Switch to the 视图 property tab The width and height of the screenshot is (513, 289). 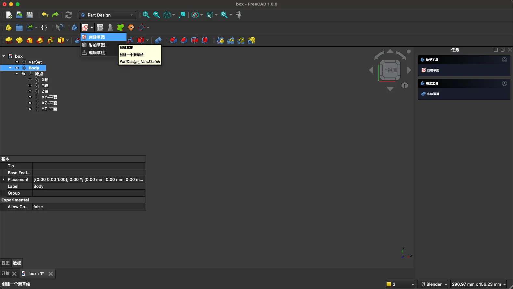[6, 263]
